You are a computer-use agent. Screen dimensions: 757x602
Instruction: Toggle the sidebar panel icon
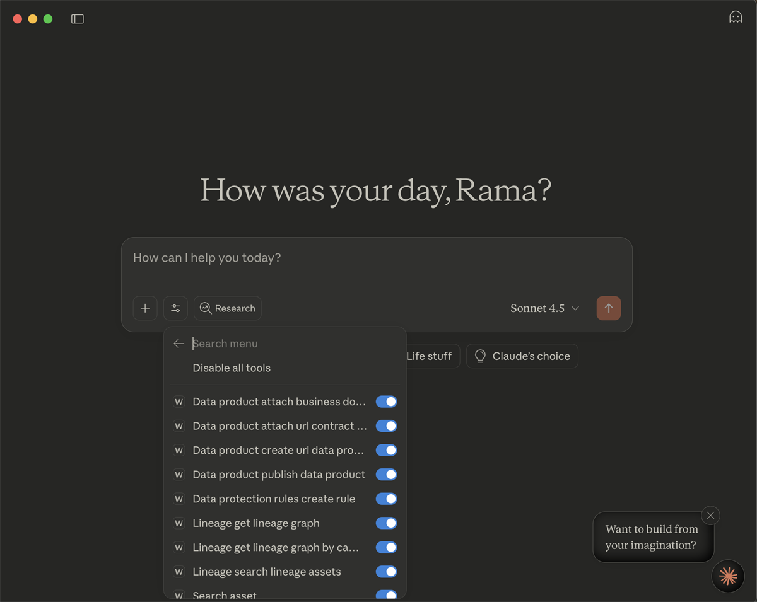78,19
